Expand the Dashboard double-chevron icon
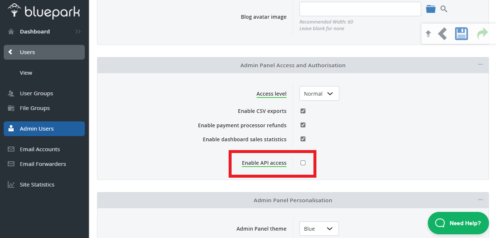Image resolution: width=496 pixels, height=238 pixels. [x=78, y=32]
